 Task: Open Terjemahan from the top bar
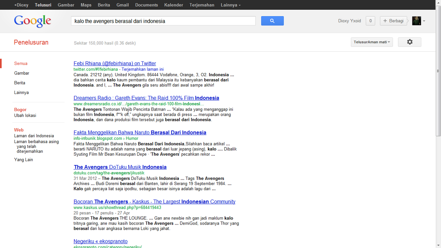click(x=202, y=5)
